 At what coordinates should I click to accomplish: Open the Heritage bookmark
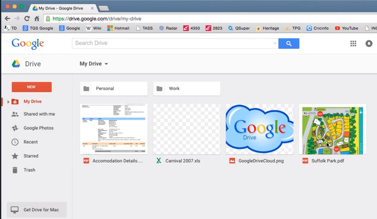268,28
